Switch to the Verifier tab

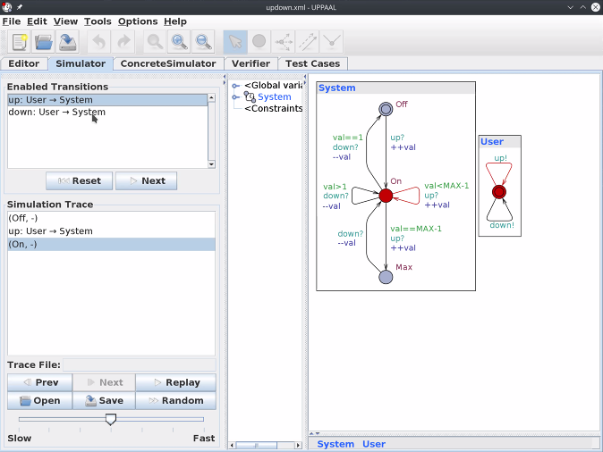coord(251,63)
